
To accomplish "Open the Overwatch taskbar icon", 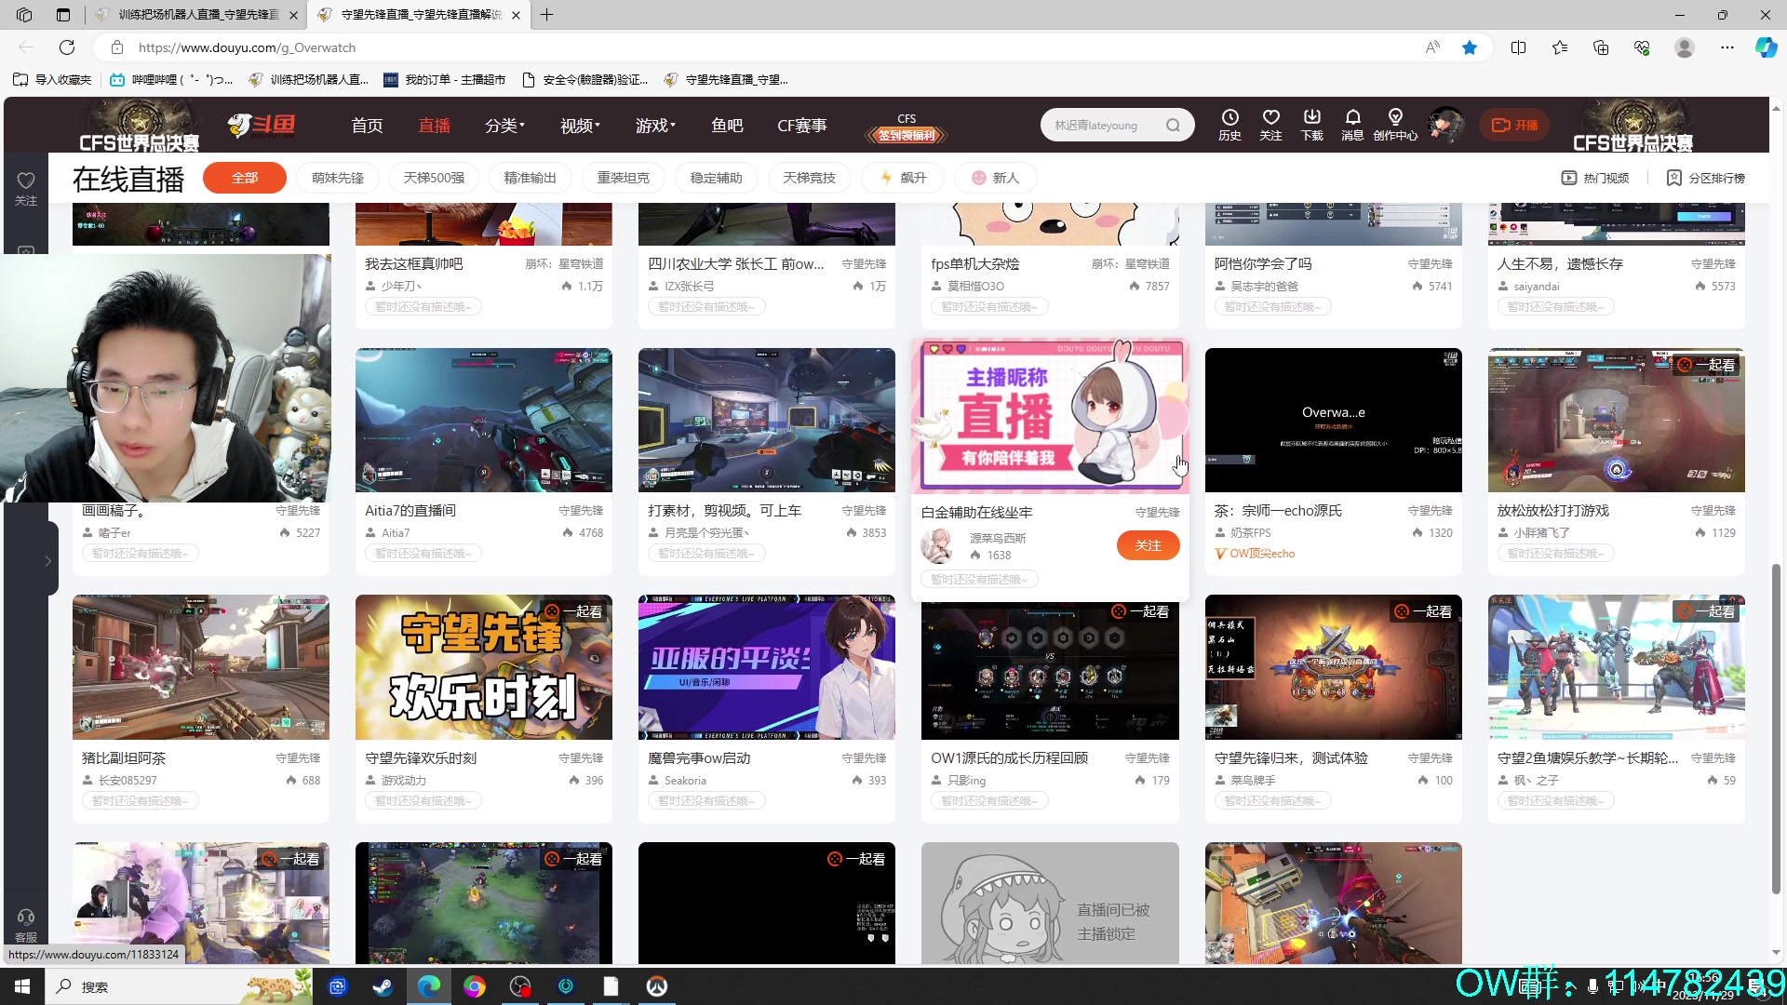I will coord(657,986).
